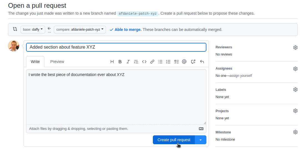Insert heading via the H toolbar icon
The image size is (306, 150).
coord(112,62)
